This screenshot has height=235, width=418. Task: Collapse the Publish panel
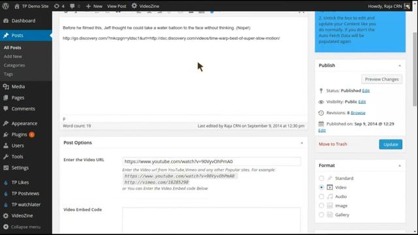[400, 65]
